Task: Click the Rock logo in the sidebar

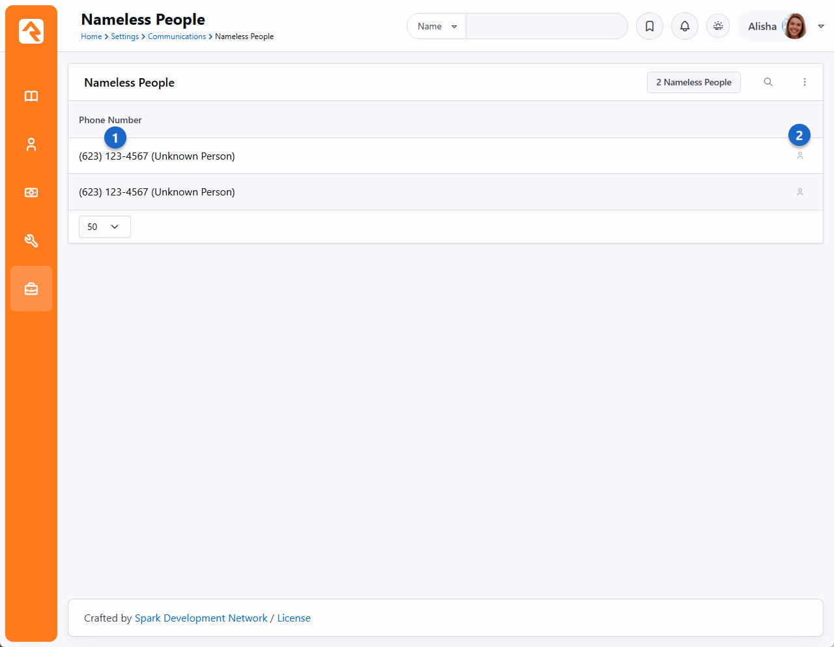Action: tap(31, 31)
